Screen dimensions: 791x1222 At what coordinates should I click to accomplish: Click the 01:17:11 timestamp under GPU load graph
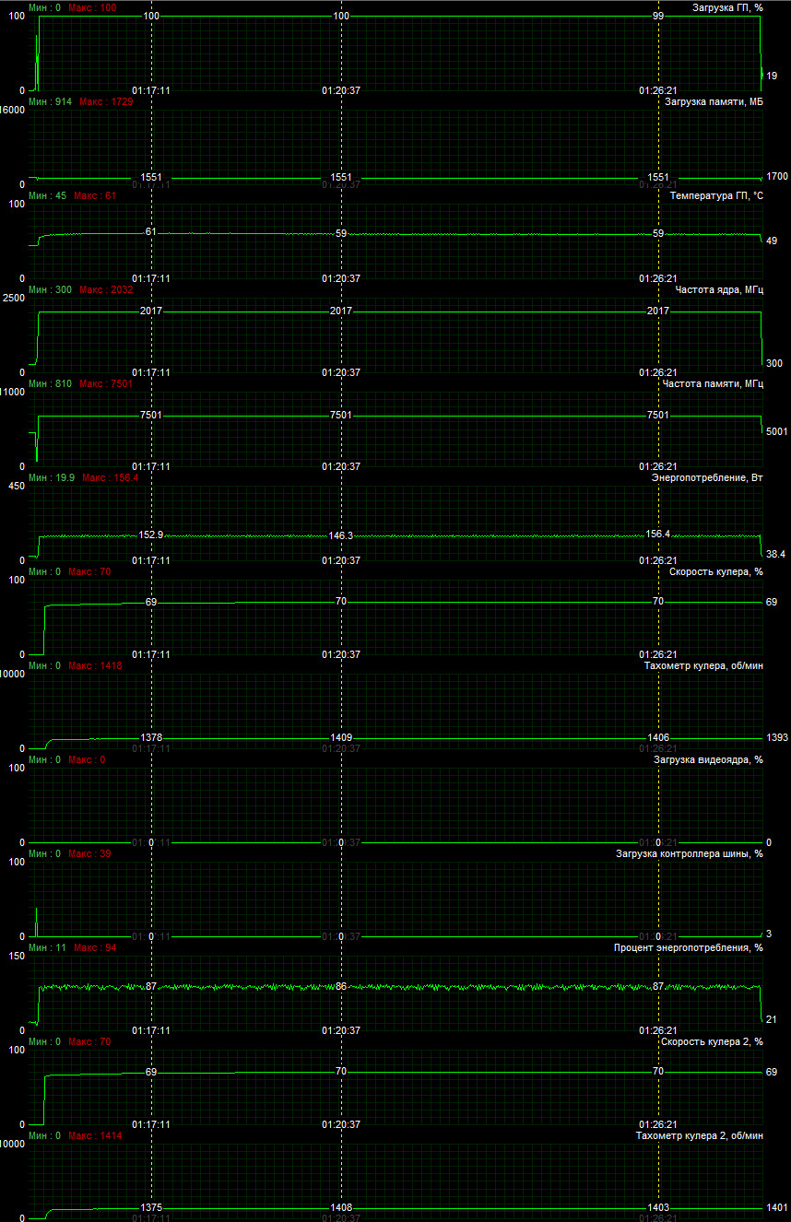(151, 90)
